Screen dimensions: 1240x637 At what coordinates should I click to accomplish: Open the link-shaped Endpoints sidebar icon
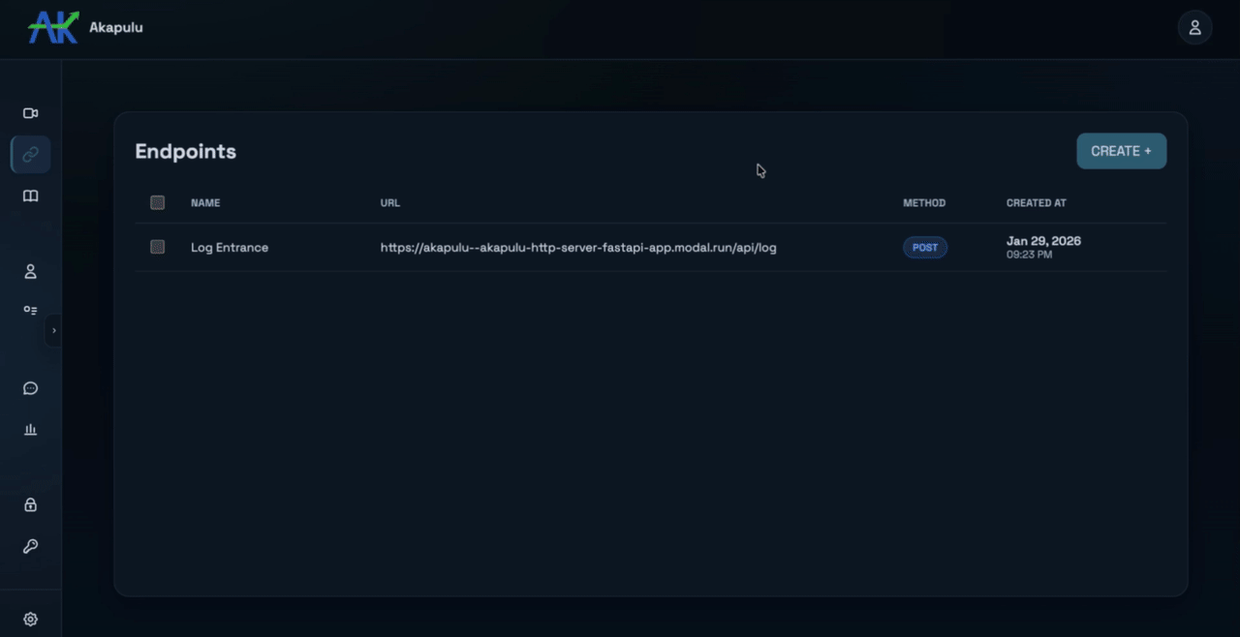click(30, 154)
